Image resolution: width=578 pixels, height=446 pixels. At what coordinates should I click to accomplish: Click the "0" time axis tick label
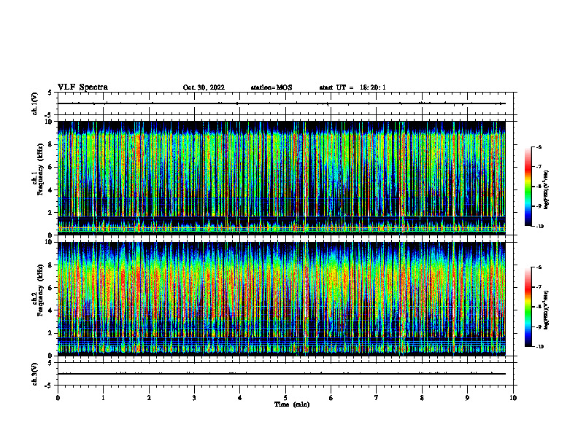click(58, 398)
